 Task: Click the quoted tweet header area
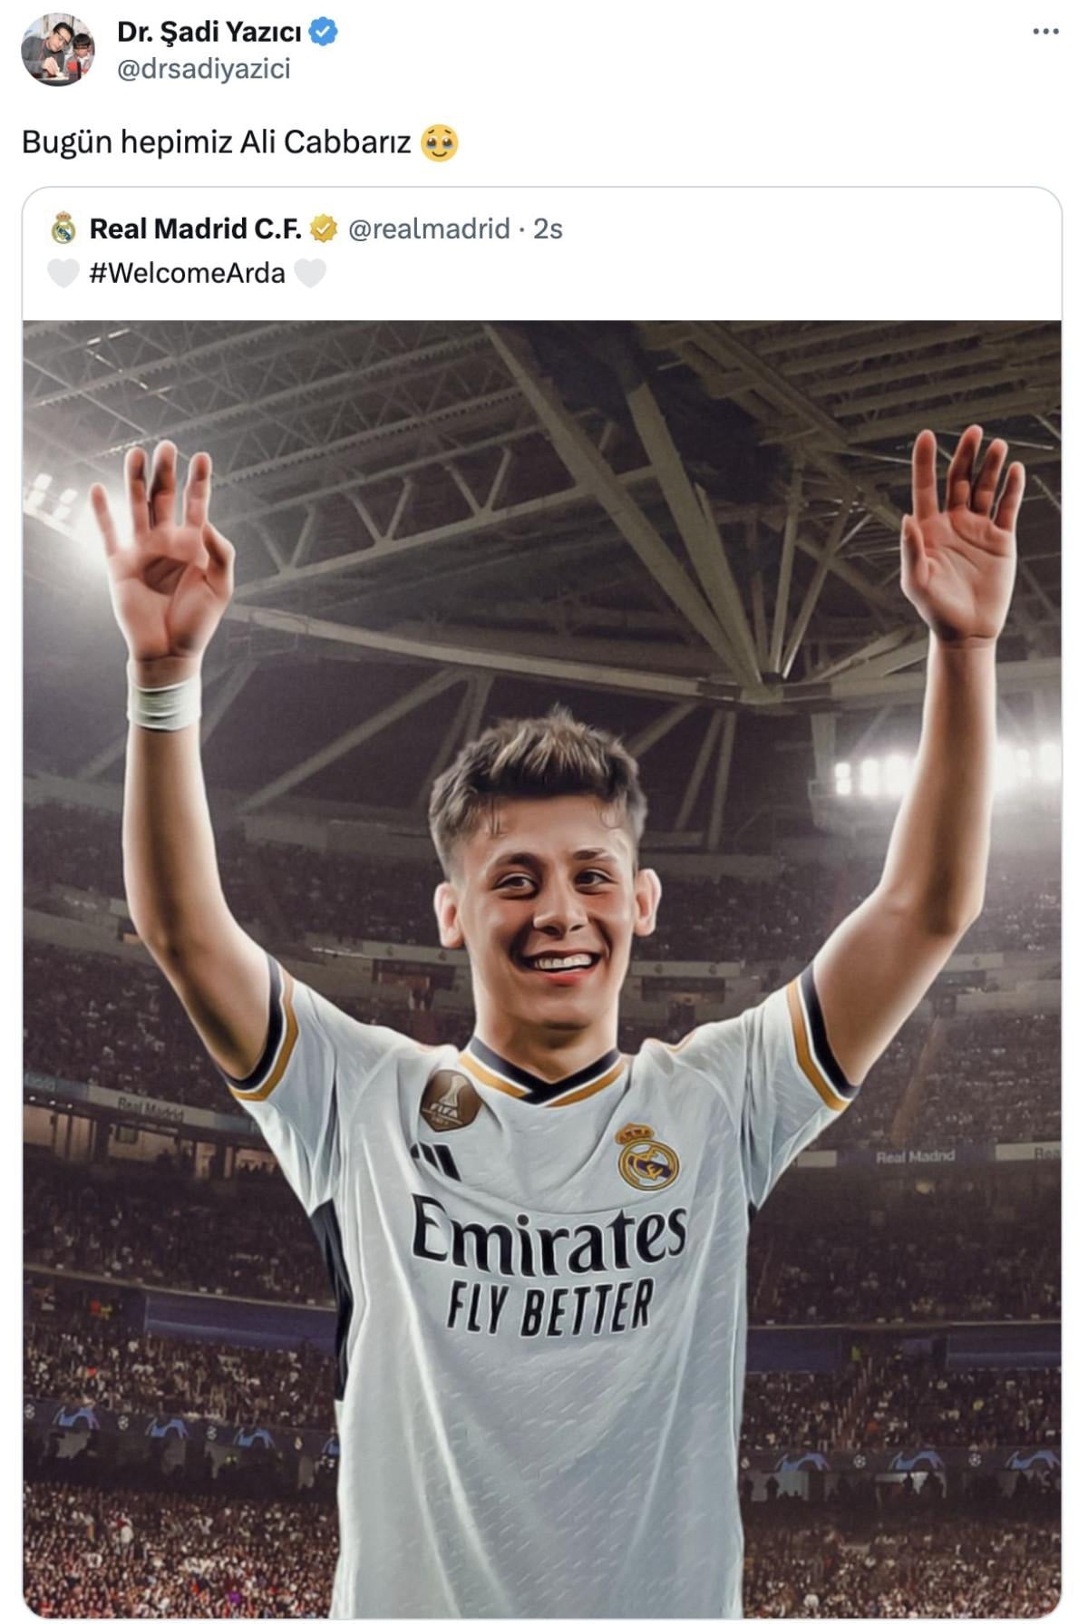542,253
